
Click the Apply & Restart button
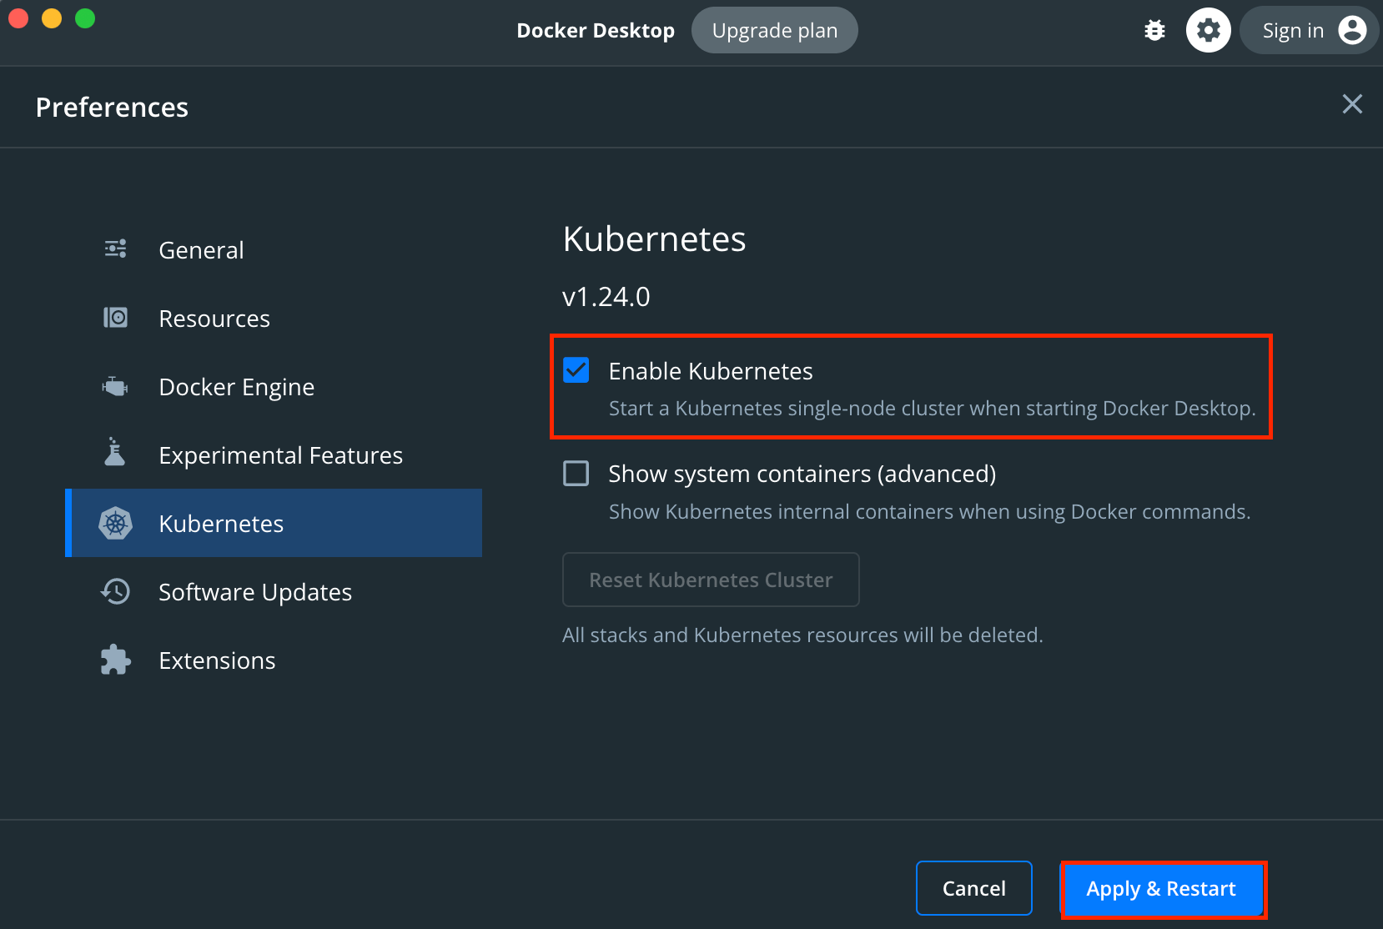(x=1161, y=889)
